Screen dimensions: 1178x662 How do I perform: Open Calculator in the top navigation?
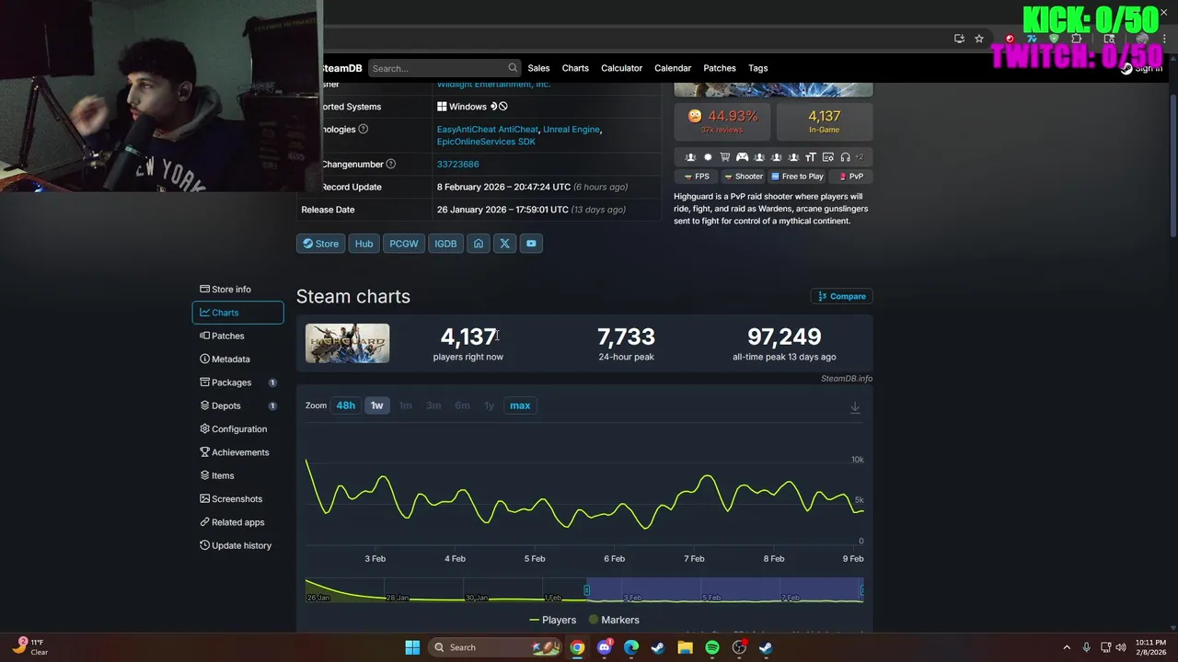pos(621,68)
